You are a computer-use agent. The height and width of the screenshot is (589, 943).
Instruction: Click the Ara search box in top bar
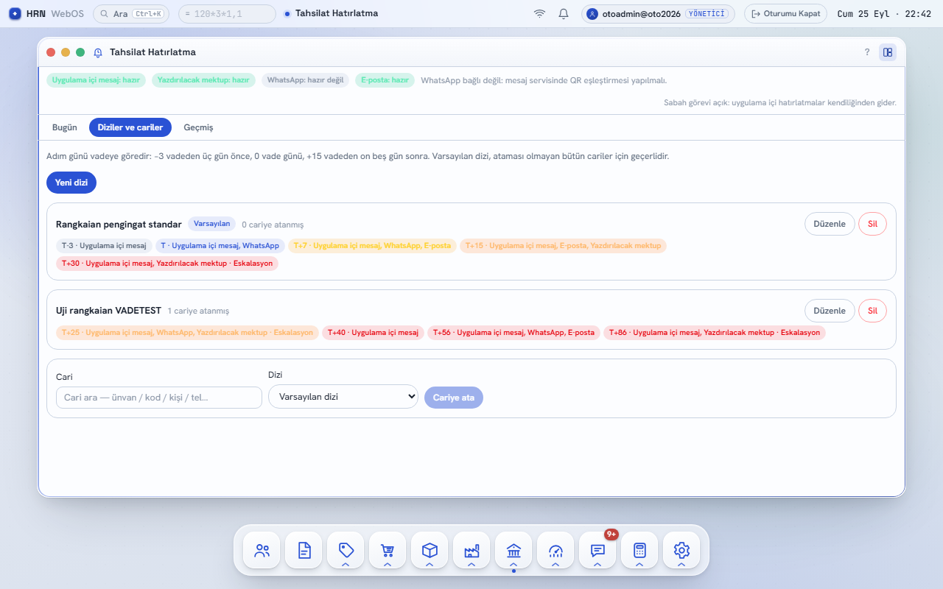pyautogui.click(x=133, y=14)
